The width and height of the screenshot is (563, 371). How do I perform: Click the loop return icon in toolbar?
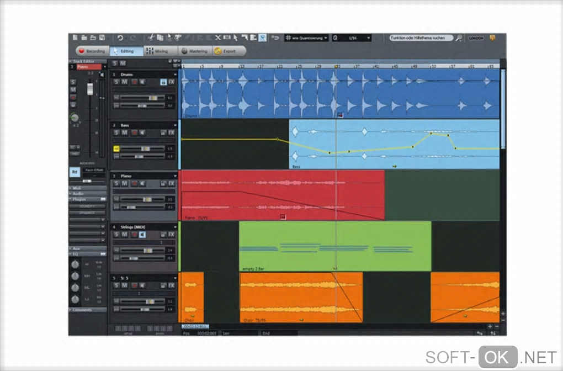click(275, 38)
